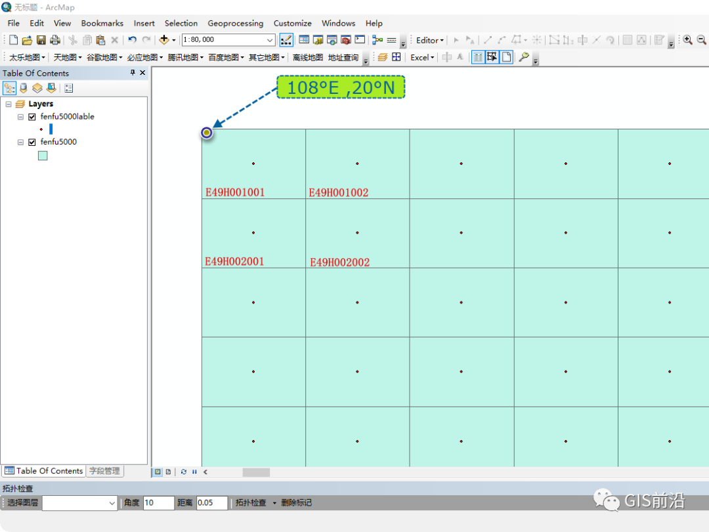Open the 其它地图 menu button
Screen dimensions: 709x532
(267, 57)
